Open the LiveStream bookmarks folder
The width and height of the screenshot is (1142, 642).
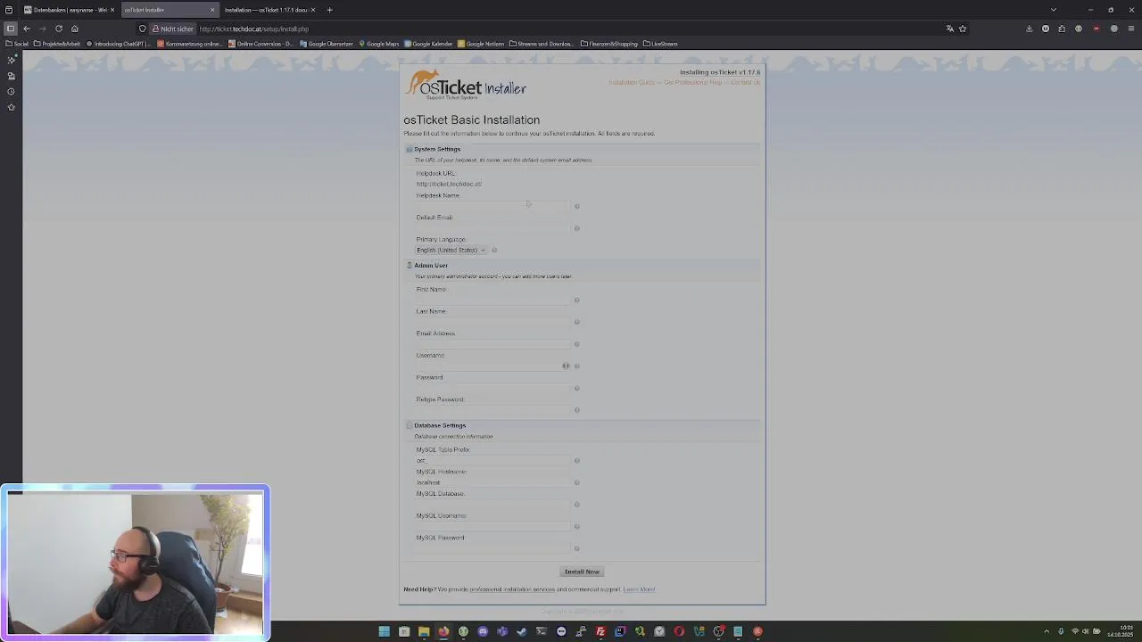pos(660,44)
